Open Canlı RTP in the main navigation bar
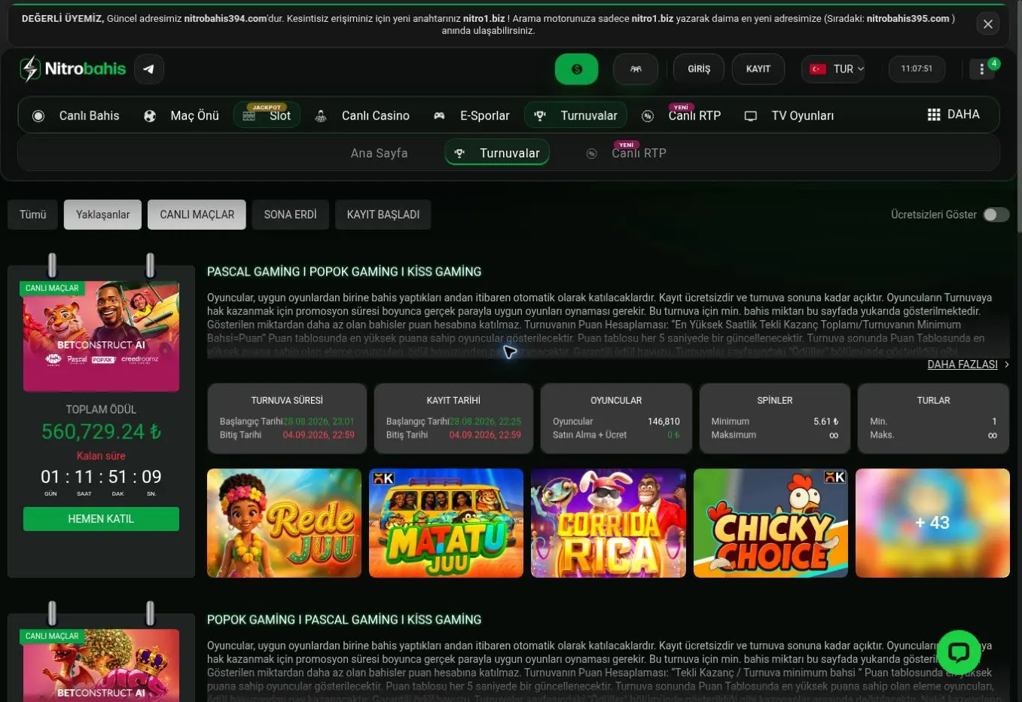Image resolution: width=1022 pixels, height=702 pixels. [682, 116]
